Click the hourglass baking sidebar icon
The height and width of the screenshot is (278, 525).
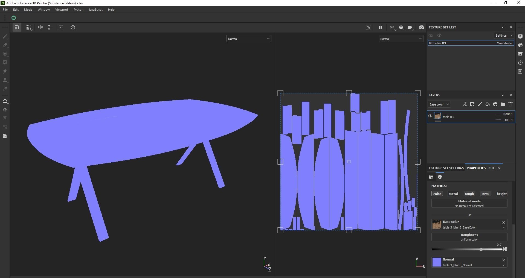pyautogui.click(x=5, y=118)
